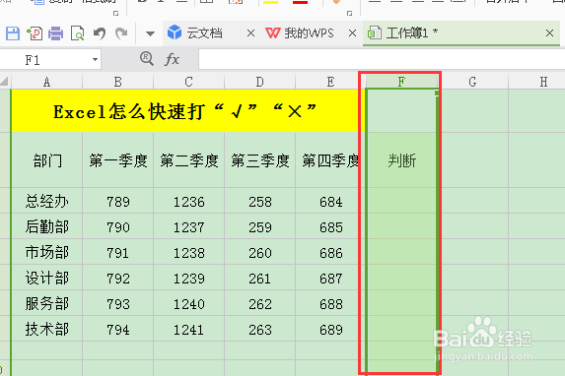This screenshot has width=565, height=376.
Task: Click the cell containing 688
Action: click(x=330, y=303)
